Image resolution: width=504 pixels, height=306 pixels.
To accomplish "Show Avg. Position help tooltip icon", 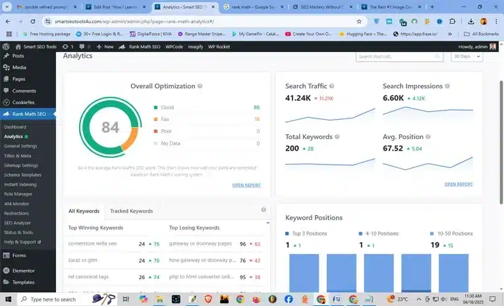I will pos(428,137).
